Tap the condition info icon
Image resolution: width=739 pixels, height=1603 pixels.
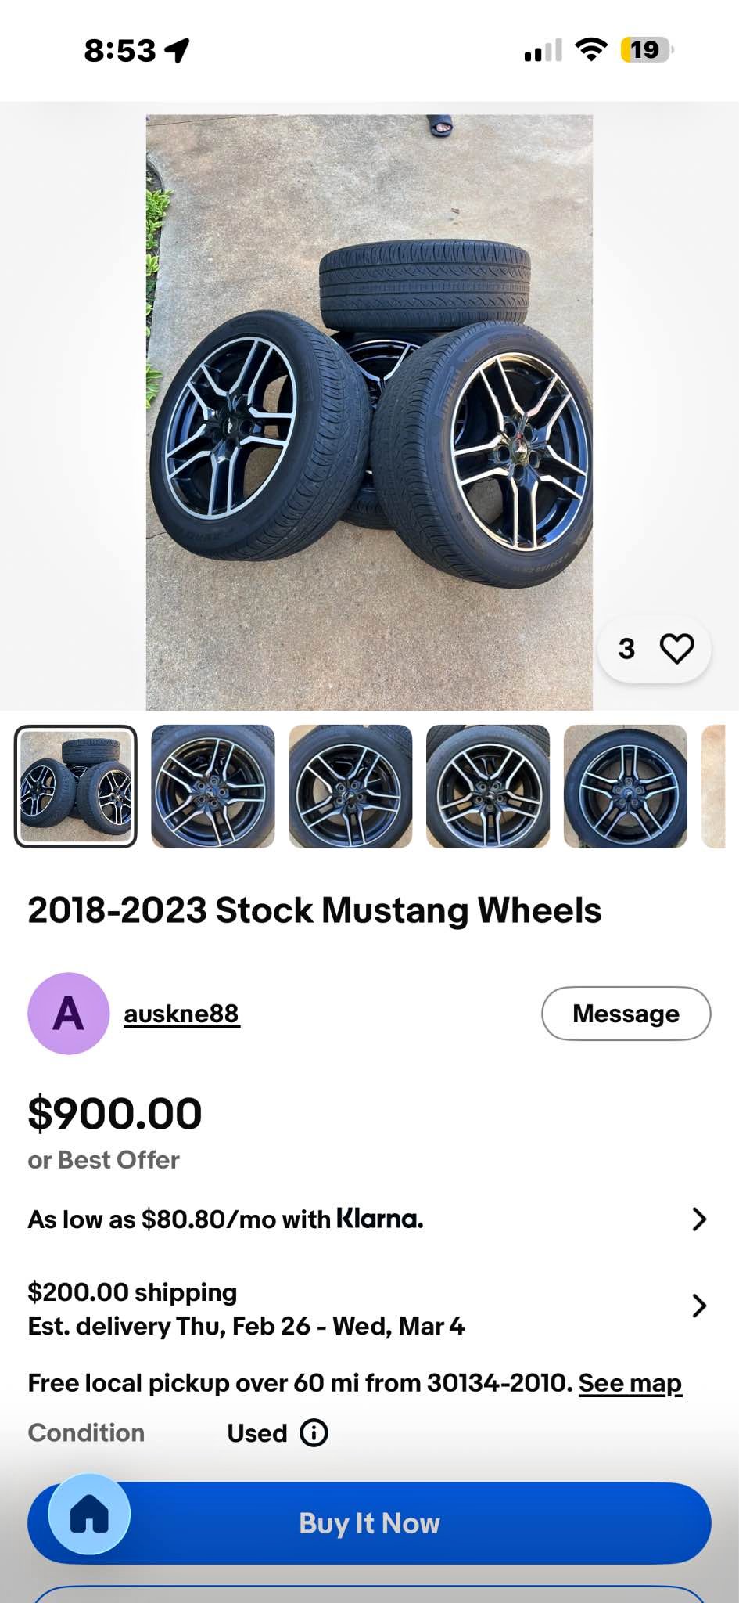click(314, 1433)
